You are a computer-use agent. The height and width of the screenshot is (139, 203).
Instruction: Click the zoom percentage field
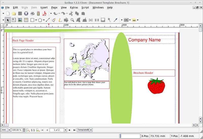coord(17,130)
